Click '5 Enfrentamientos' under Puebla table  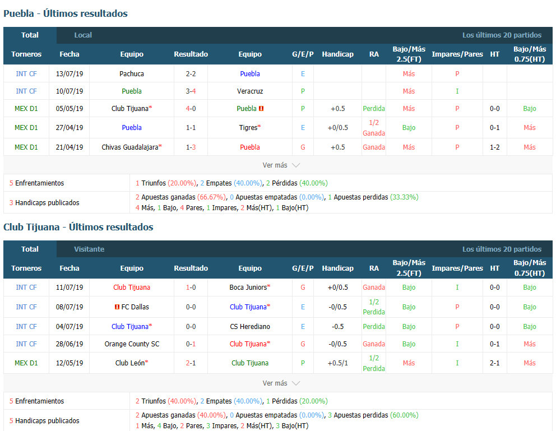tap(36, 183)
